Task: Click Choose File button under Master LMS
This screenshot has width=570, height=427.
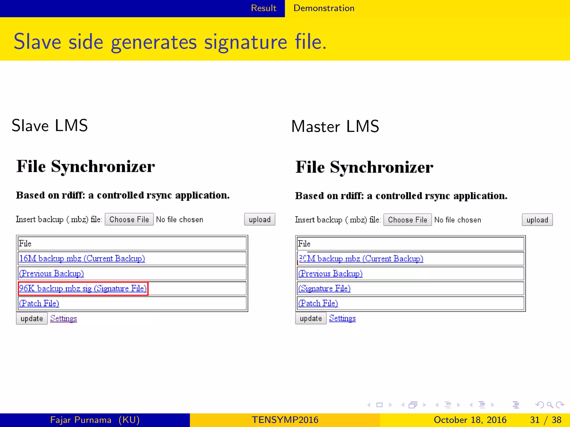Action: coord(407,220)
